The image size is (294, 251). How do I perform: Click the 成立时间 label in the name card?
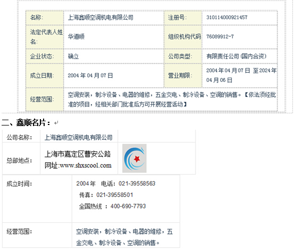[x=19, y=184]
